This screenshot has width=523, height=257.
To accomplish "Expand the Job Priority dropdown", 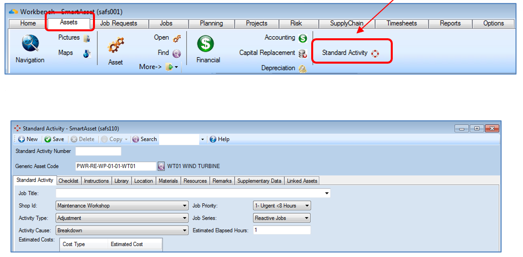I will click(x=307, y=206).
